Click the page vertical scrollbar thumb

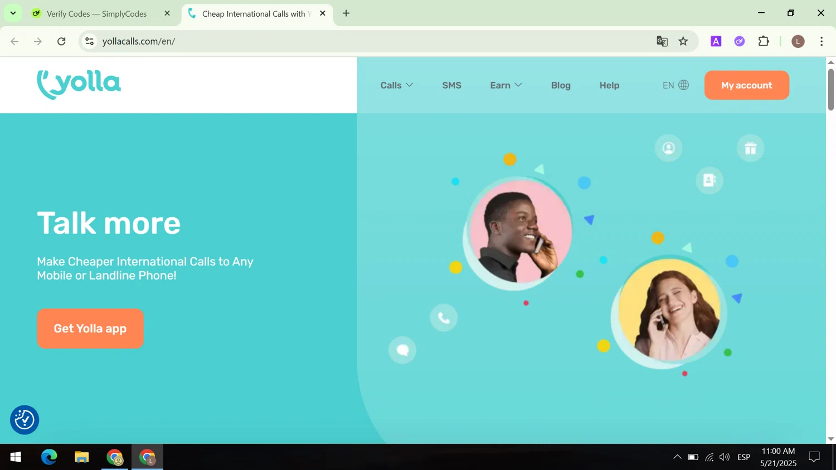831,89
